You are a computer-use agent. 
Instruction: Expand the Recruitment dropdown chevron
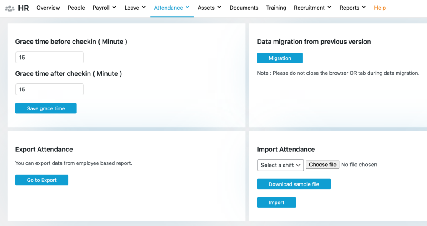329,8
